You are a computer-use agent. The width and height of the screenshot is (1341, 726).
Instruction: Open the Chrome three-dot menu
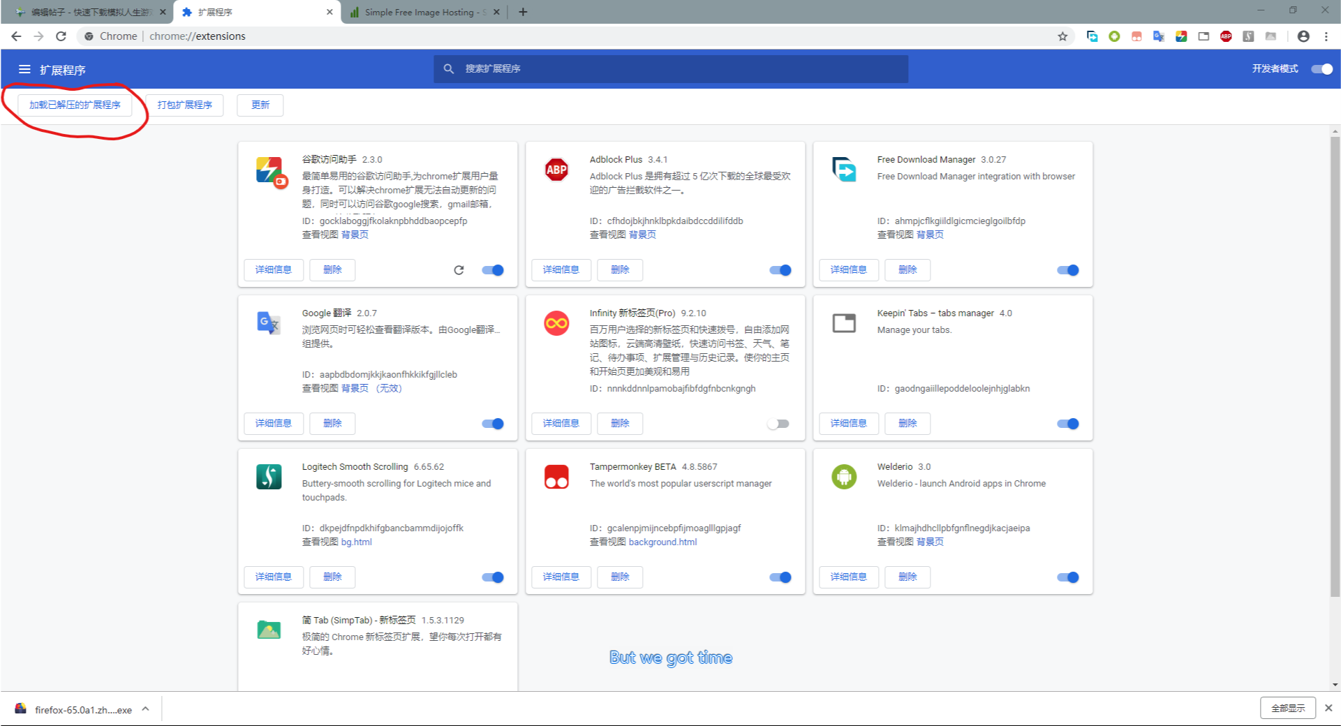1326,36
